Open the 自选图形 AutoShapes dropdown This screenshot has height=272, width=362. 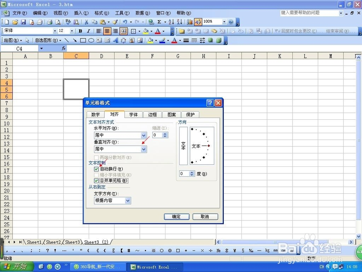48,41
